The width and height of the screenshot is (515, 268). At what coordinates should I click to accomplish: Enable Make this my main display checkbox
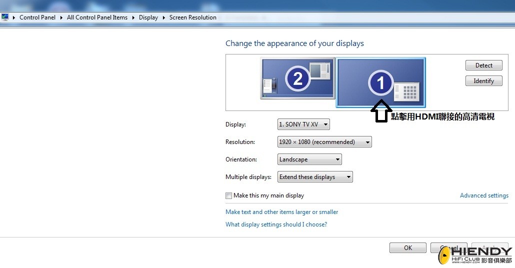pos(228,195)
